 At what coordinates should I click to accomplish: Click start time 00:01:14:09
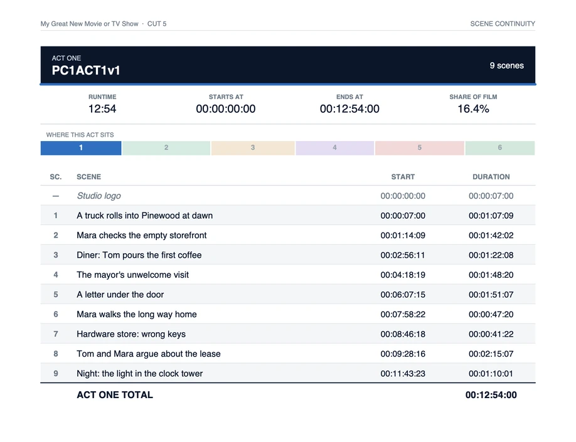[403, 235]
